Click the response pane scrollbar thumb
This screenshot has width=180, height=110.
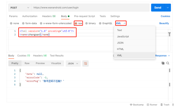pyautogui.click(x=169, y=70)
